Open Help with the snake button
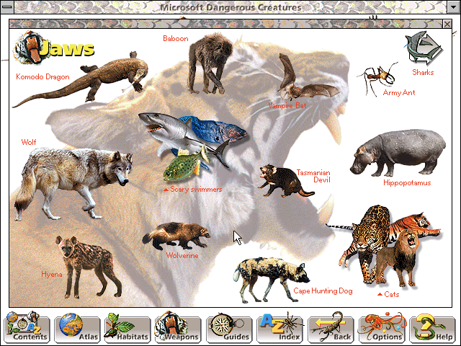This screenshot has width=461, height=346. [x=432, y=327]
